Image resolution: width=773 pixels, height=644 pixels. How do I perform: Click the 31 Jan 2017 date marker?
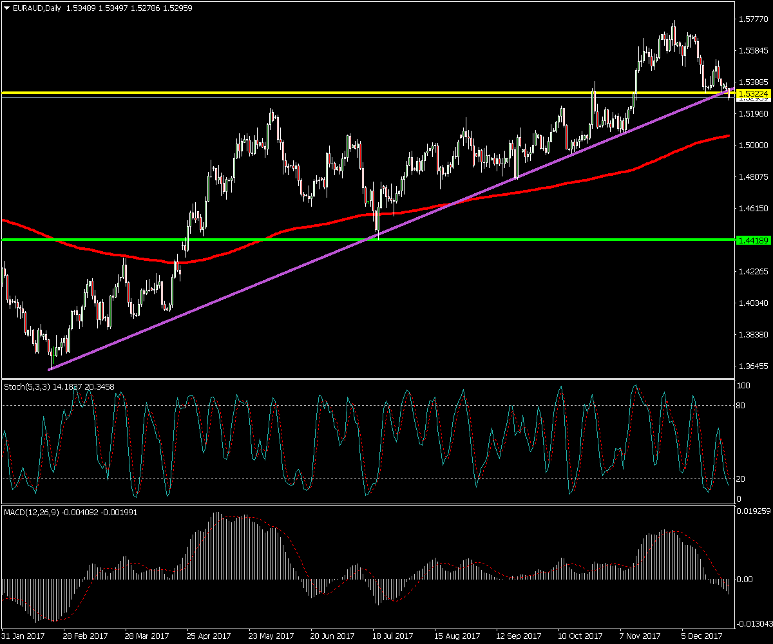(23, 635)
